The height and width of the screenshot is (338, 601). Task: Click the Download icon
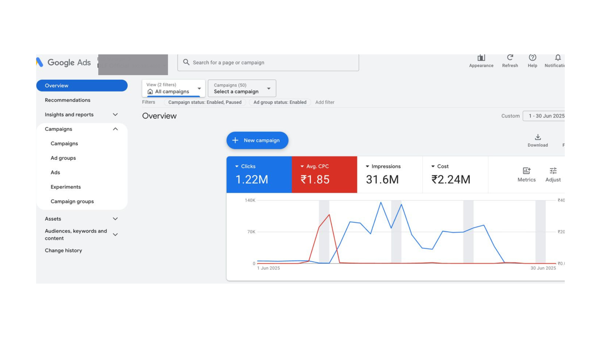point(537,138)
